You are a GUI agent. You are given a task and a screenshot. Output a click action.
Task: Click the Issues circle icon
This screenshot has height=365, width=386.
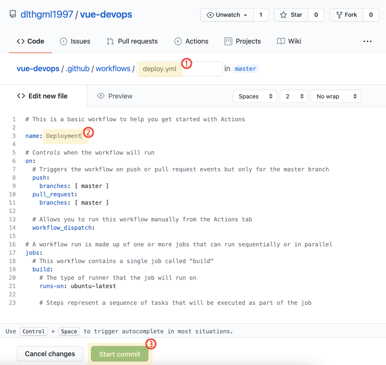[x=63, y=41]
